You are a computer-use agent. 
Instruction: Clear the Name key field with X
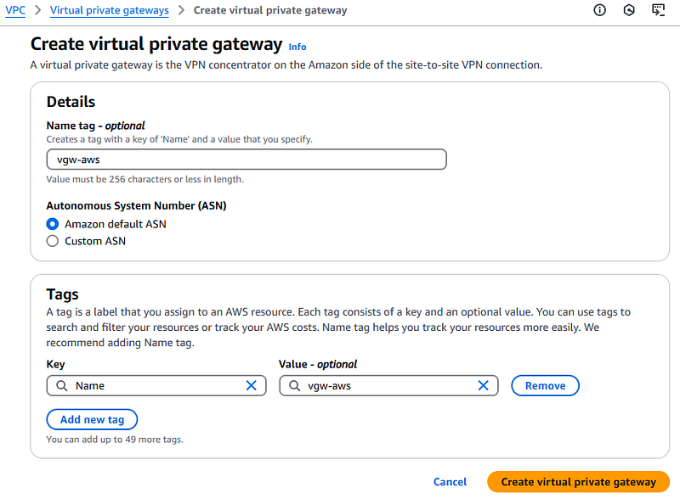[251, 385]
